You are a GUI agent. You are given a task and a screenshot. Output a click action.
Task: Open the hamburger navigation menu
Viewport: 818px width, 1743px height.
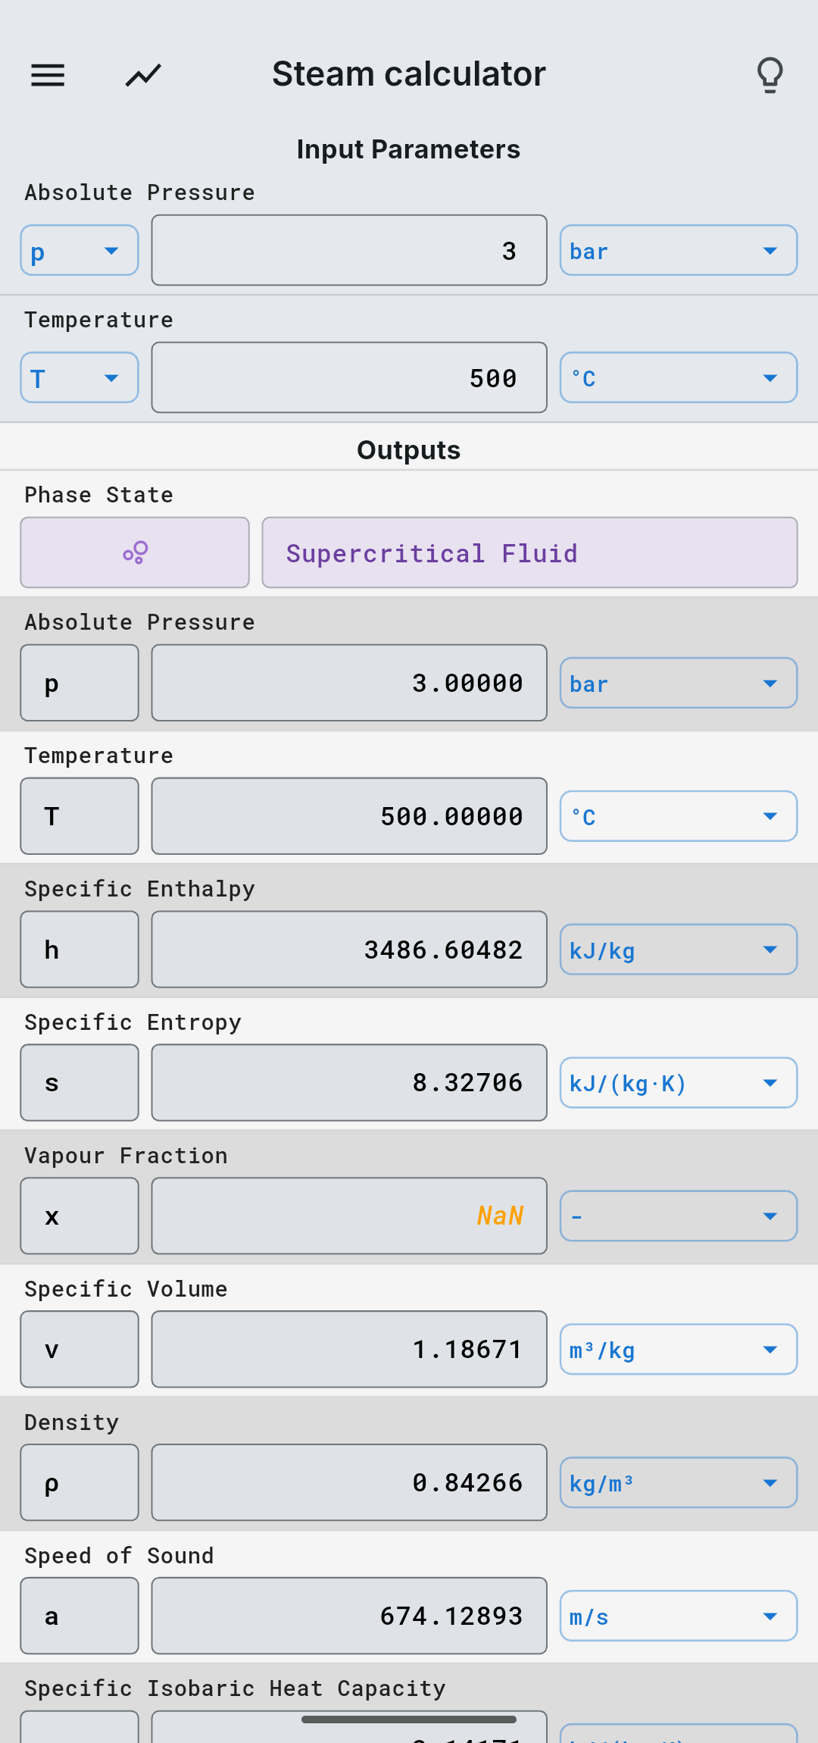pos(48,75)
